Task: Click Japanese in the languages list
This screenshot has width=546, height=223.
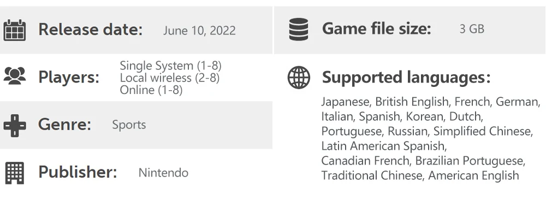Action: click(345, 102)
